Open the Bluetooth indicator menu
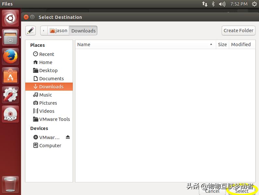The height and width of the screenshot is (195, 259). coord(213,4)
